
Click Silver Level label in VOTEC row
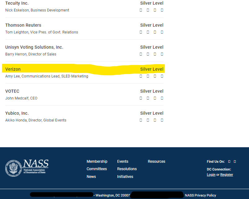coord(152,91)
